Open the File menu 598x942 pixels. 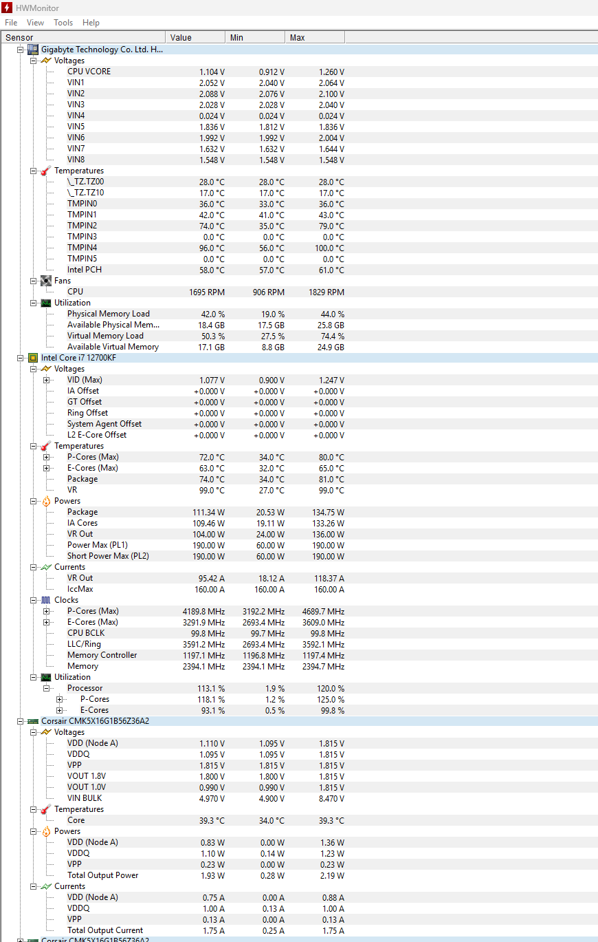11,23
